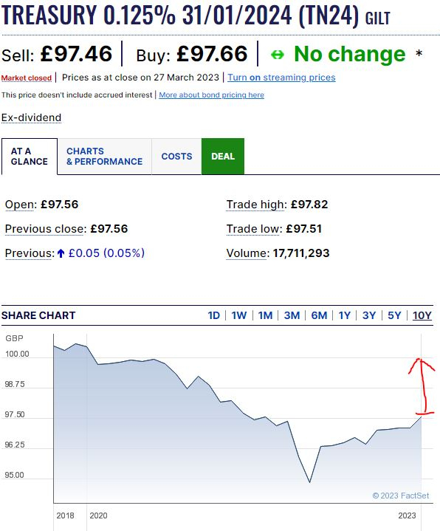Show the 5Y share chart
Viewport: 440px width, 531px height.
[x=394, y=315]
